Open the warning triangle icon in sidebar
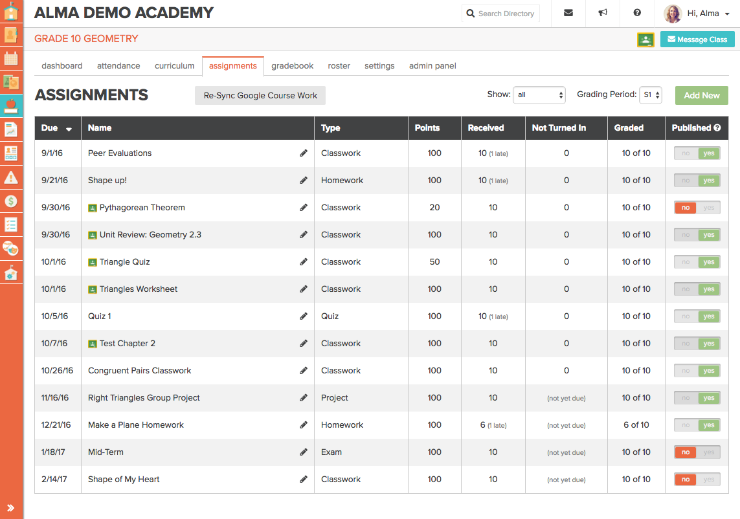 coord(11,177)
